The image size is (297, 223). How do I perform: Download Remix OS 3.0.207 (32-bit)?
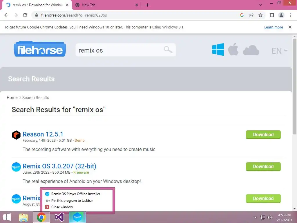[263, 166]
